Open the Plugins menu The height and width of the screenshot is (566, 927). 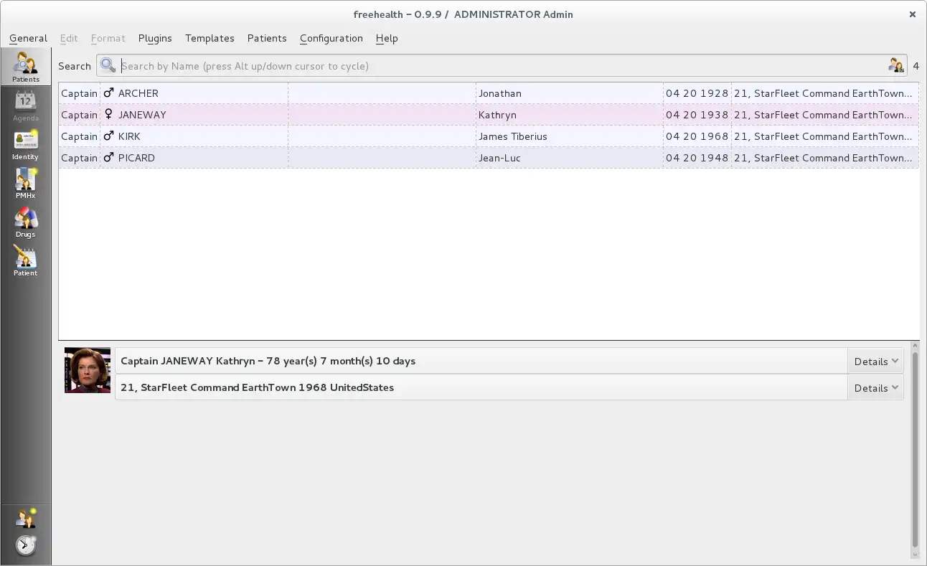coord(155,38)
